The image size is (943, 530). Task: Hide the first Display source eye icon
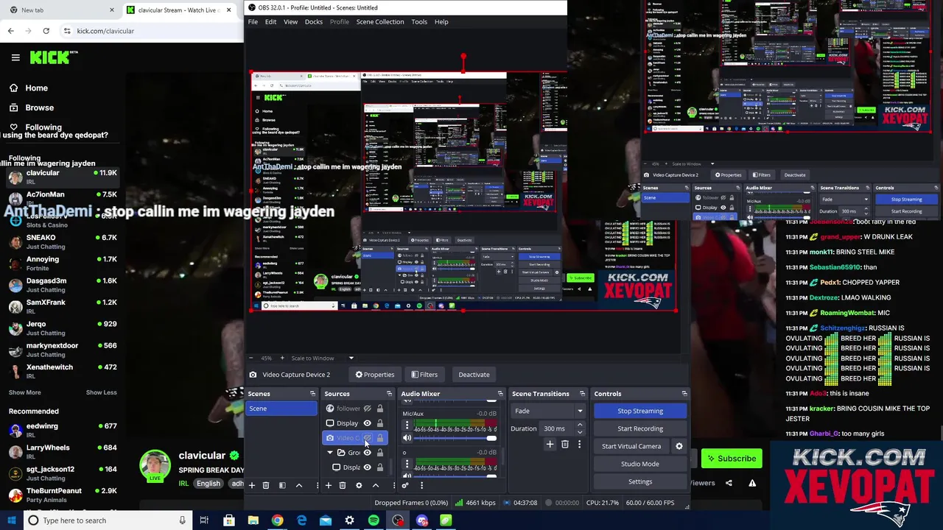[367, 423]
